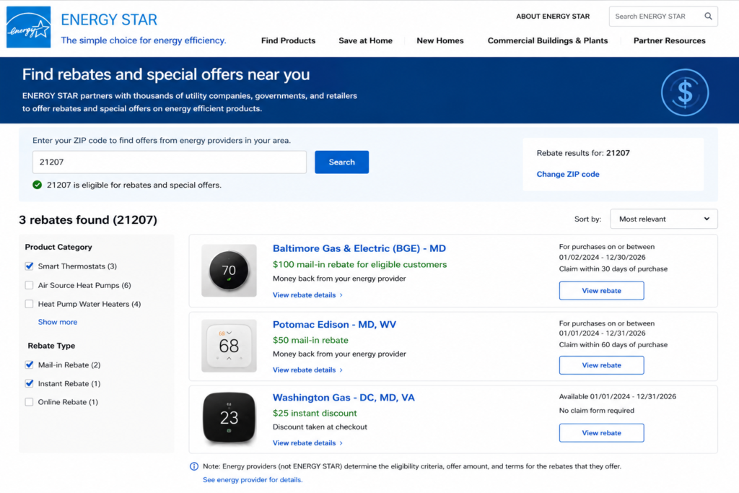This screenshot has height=493, width=739.
Task: Uncheck the Instant Rebate filter
Action: (x=29, y=383)
